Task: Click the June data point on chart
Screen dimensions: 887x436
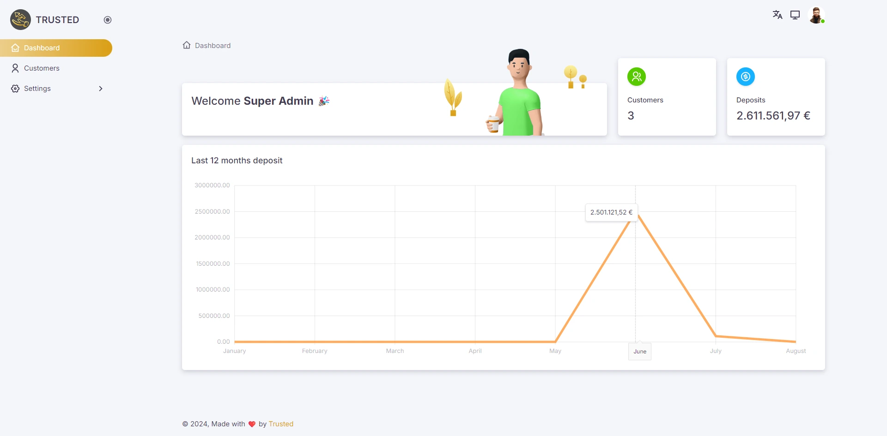Action: [x=636, y=213]
